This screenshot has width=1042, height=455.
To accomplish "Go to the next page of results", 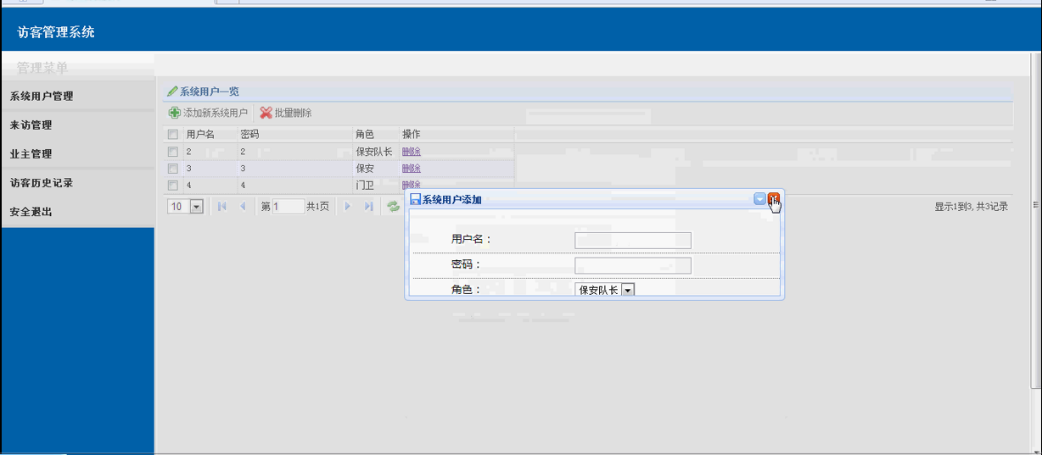I will (347, 206).
